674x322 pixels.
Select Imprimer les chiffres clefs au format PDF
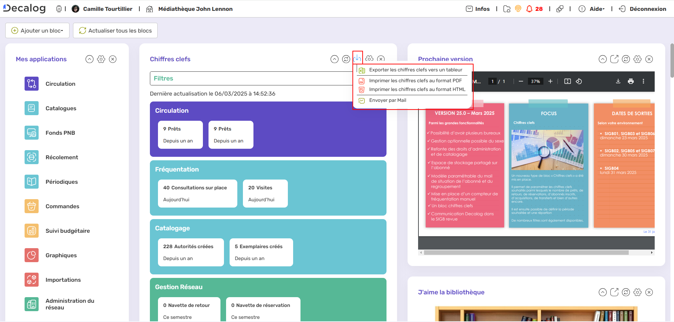pyautogui.click(x=415, y=81)
